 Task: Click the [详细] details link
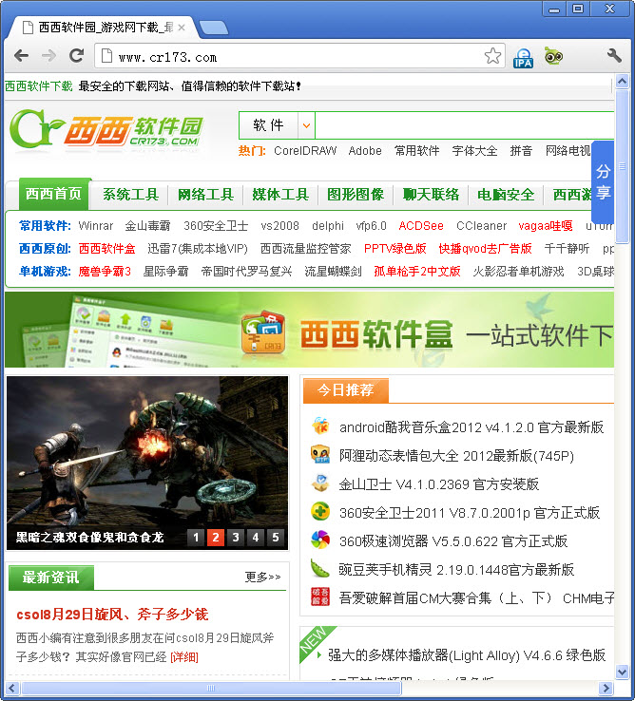tap(184, 657)
